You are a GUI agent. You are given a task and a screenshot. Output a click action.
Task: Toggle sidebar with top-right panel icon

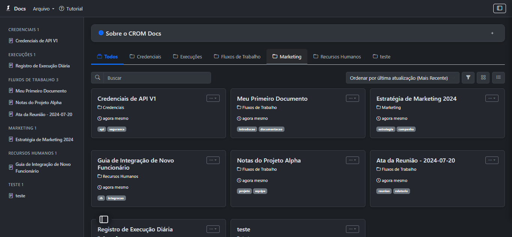pyautogui.click(x=499, y=8)
